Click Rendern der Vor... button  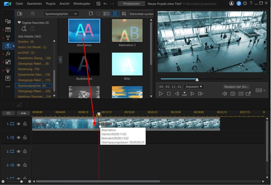[236, 87]
